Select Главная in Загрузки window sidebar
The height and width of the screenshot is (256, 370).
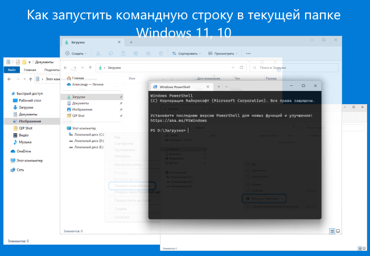[78, 78]
